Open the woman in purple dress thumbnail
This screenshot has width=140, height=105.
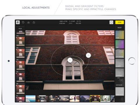75,99
